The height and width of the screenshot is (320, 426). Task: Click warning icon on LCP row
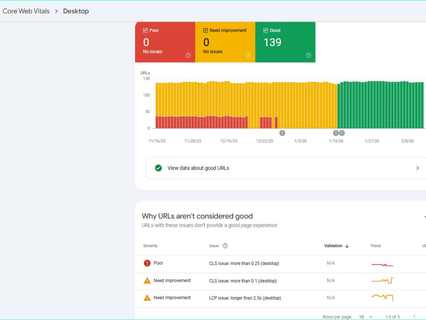coord(147,298)
